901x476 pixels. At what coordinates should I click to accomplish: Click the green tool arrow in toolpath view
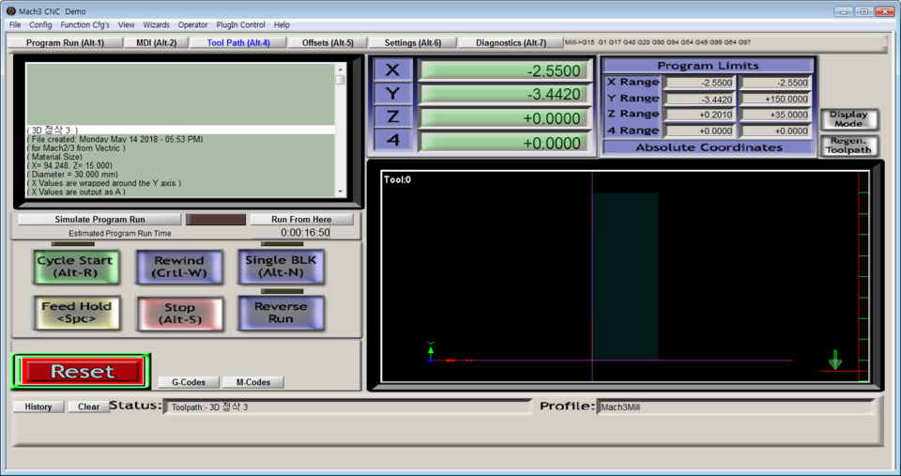tap(835, 360)
